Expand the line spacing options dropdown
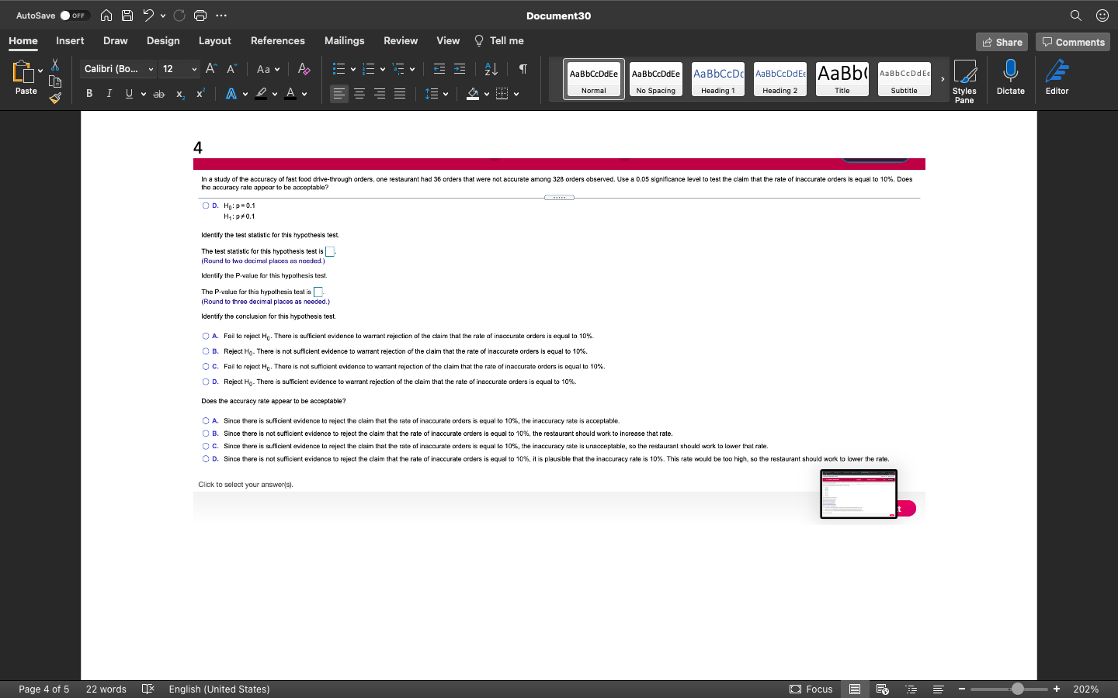This screenshot has width=1118, height=698. 444,93
